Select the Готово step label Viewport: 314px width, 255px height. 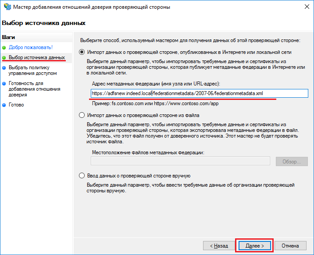16,105
